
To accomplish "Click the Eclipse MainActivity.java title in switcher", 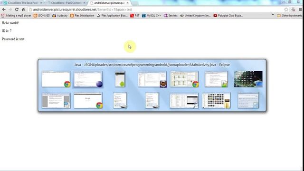I will pos(152,65).
